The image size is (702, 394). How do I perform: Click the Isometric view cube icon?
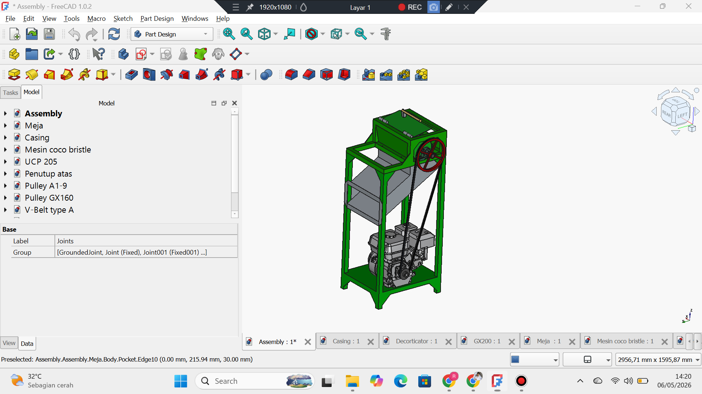pos(264,34)
